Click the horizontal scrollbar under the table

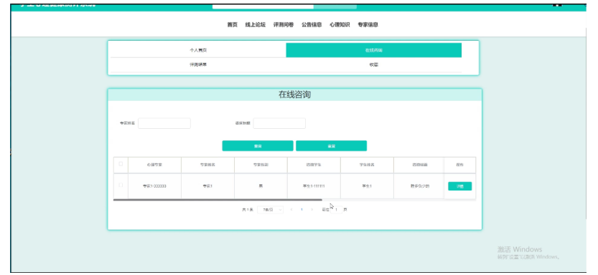[218, 200]
